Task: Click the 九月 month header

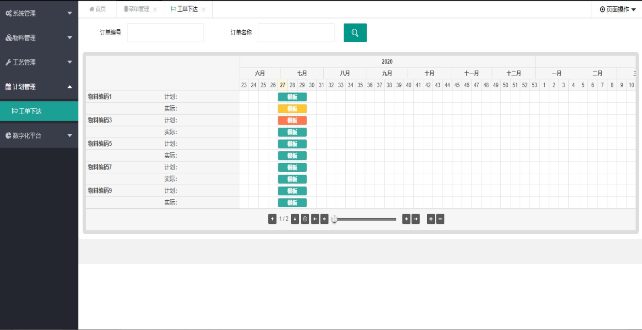Action: 387,73
